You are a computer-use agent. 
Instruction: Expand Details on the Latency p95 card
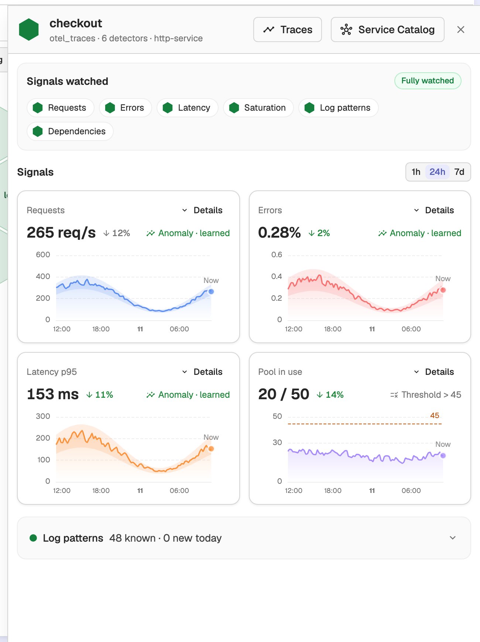[x=202, y=372]
